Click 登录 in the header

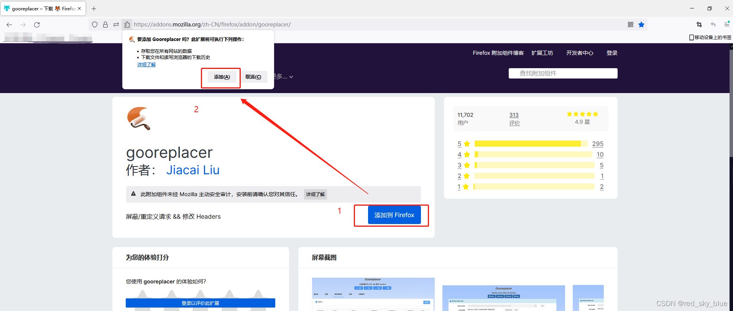612,53
